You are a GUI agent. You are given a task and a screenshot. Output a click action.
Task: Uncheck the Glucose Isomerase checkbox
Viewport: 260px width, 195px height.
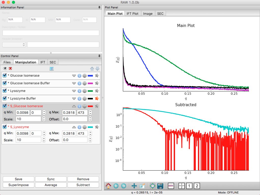point(5,75)
